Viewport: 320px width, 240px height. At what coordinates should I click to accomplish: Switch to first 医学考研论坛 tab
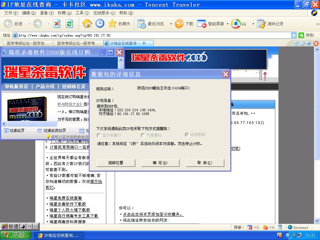pyautogui.click(x=28, y=43)
